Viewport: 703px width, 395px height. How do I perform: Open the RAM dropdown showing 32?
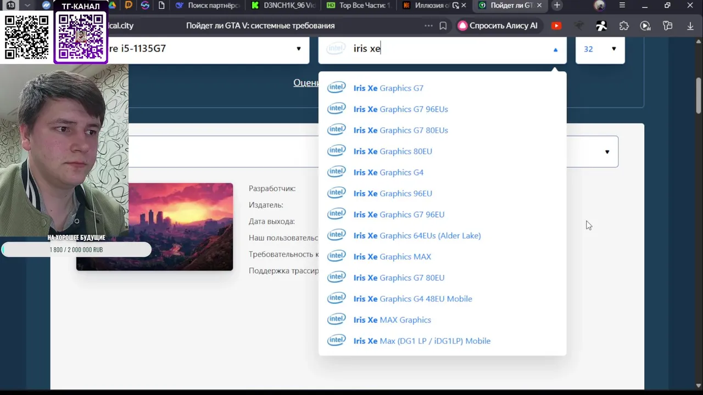tap(600, 49)
